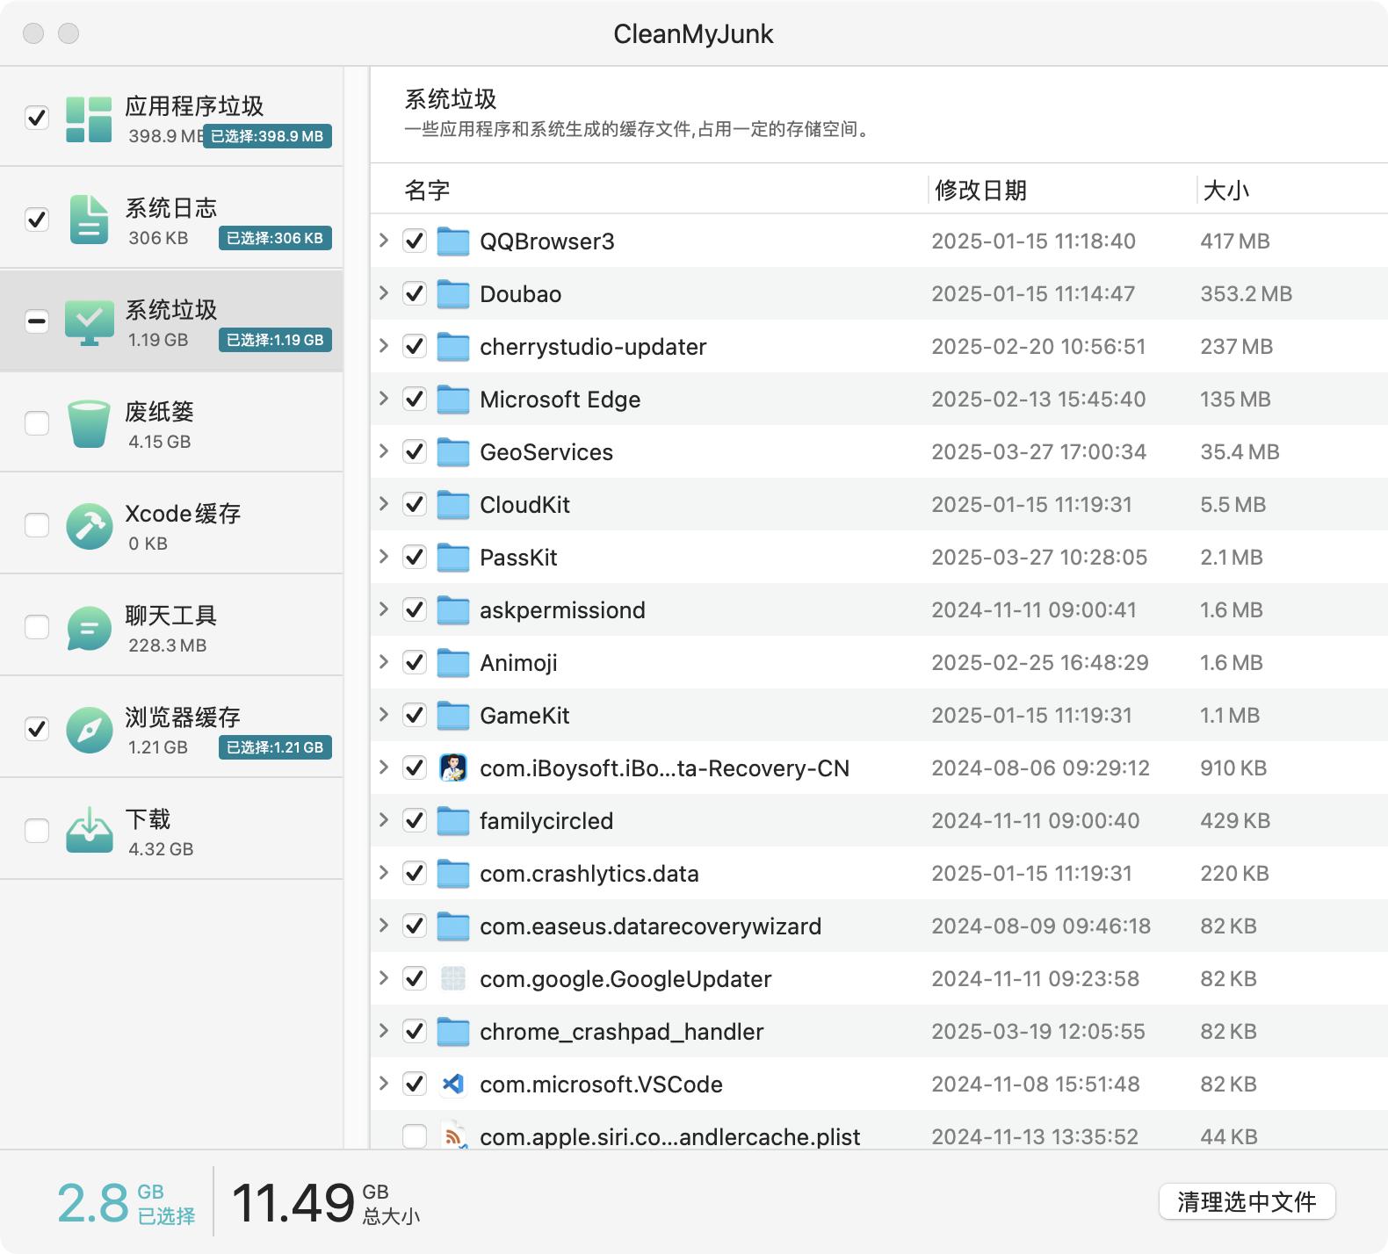Click the 下载 download tray icon
Viewport: 1388px width, 1254px height.
[x=89, y=831]
